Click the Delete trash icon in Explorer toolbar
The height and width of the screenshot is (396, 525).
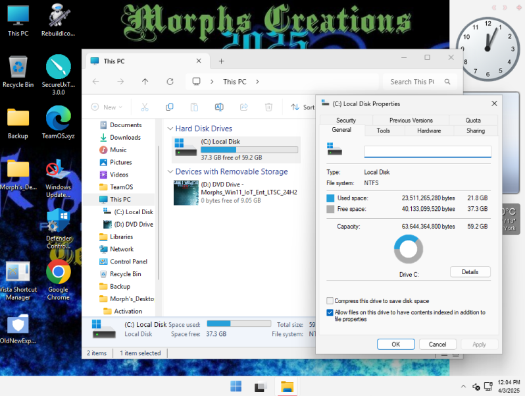point(268,107)
